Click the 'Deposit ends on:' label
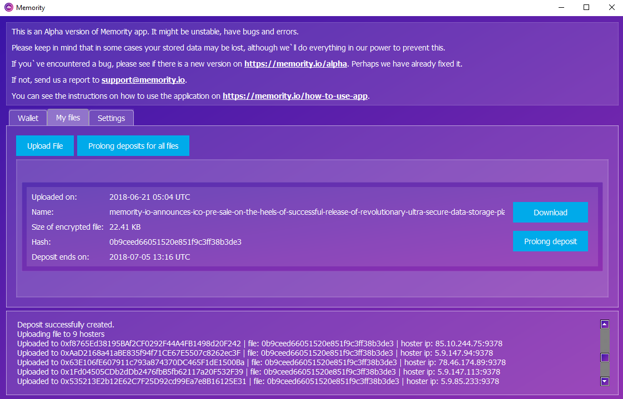 [61, 257]
